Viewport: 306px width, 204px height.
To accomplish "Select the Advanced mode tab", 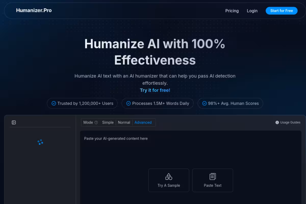I will point(143,122).
